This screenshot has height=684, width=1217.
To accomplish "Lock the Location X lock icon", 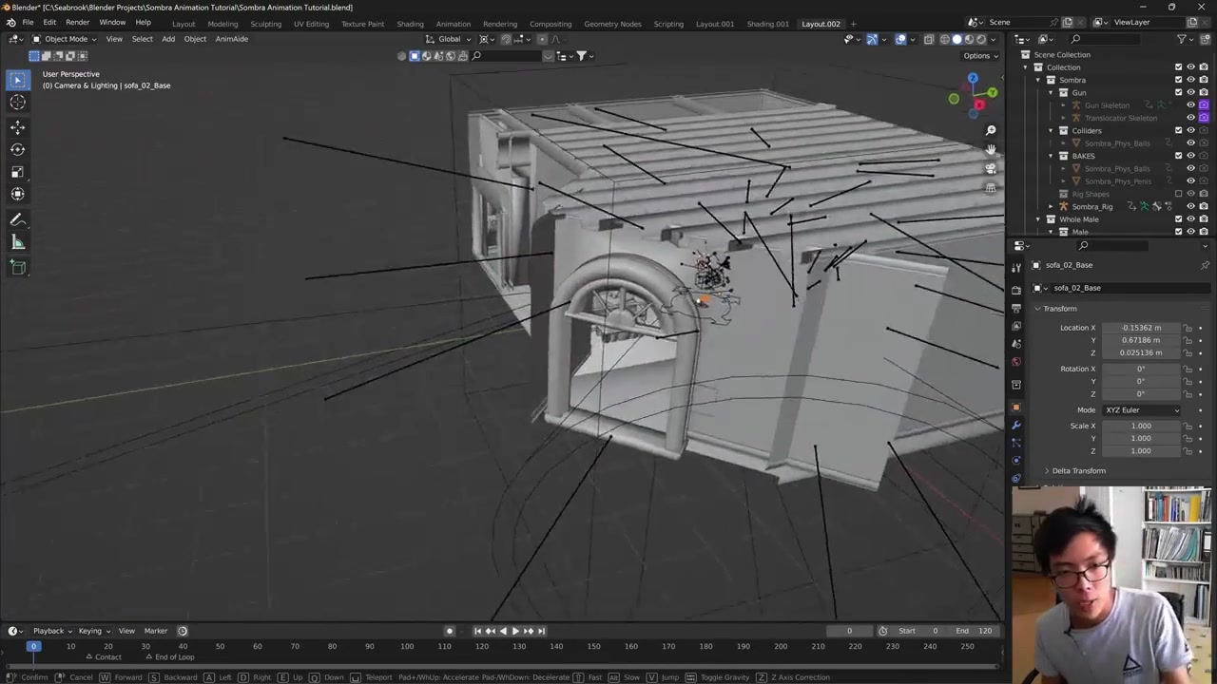I will point(1188,328).
